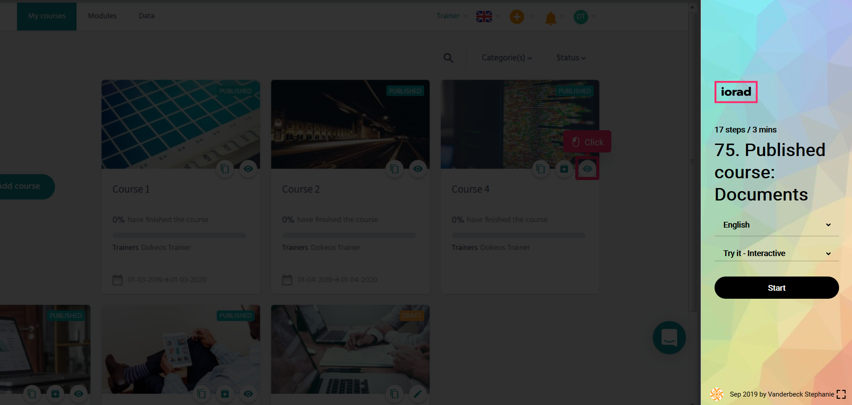
Task: Open the DT user avatar menu
Action: click(581, 17)
